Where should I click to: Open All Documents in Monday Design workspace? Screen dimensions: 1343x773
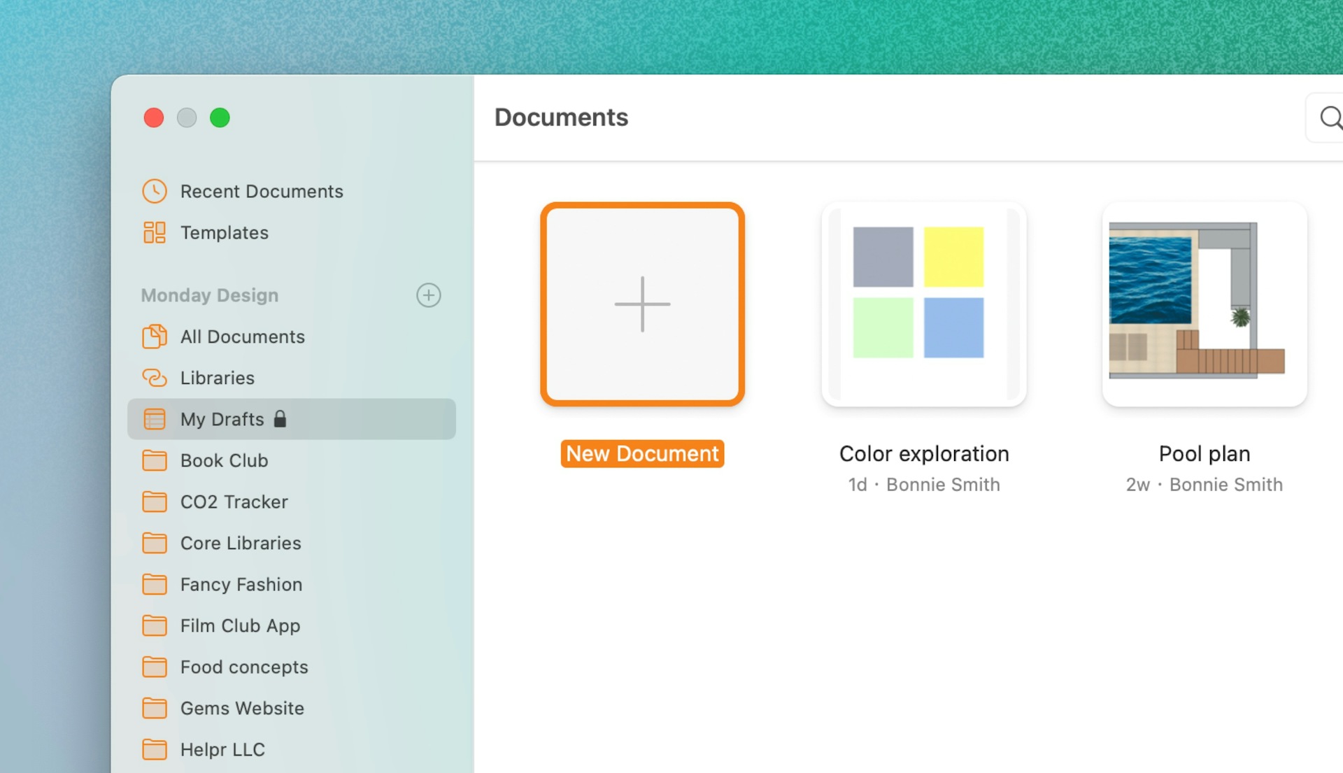(x=242, y=336)
